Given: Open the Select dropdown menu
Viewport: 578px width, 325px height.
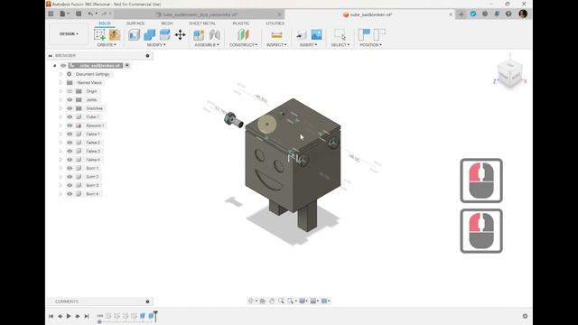Looking at the screenshot, I should [340, 45].
